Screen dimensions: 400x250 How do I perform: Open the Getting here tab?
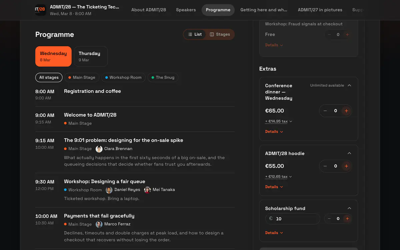[x=264, y=10]
